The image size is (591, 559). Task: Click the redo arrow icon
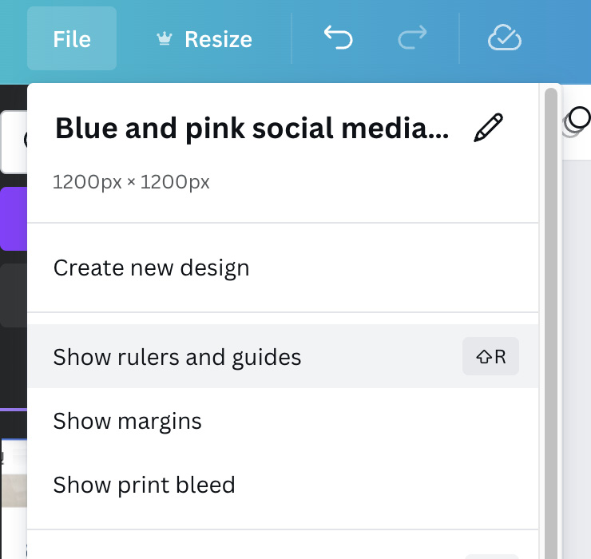(412, 38)
